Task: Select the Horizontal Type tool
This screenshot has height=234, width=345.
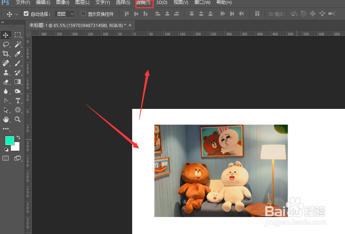Action: 18,101
